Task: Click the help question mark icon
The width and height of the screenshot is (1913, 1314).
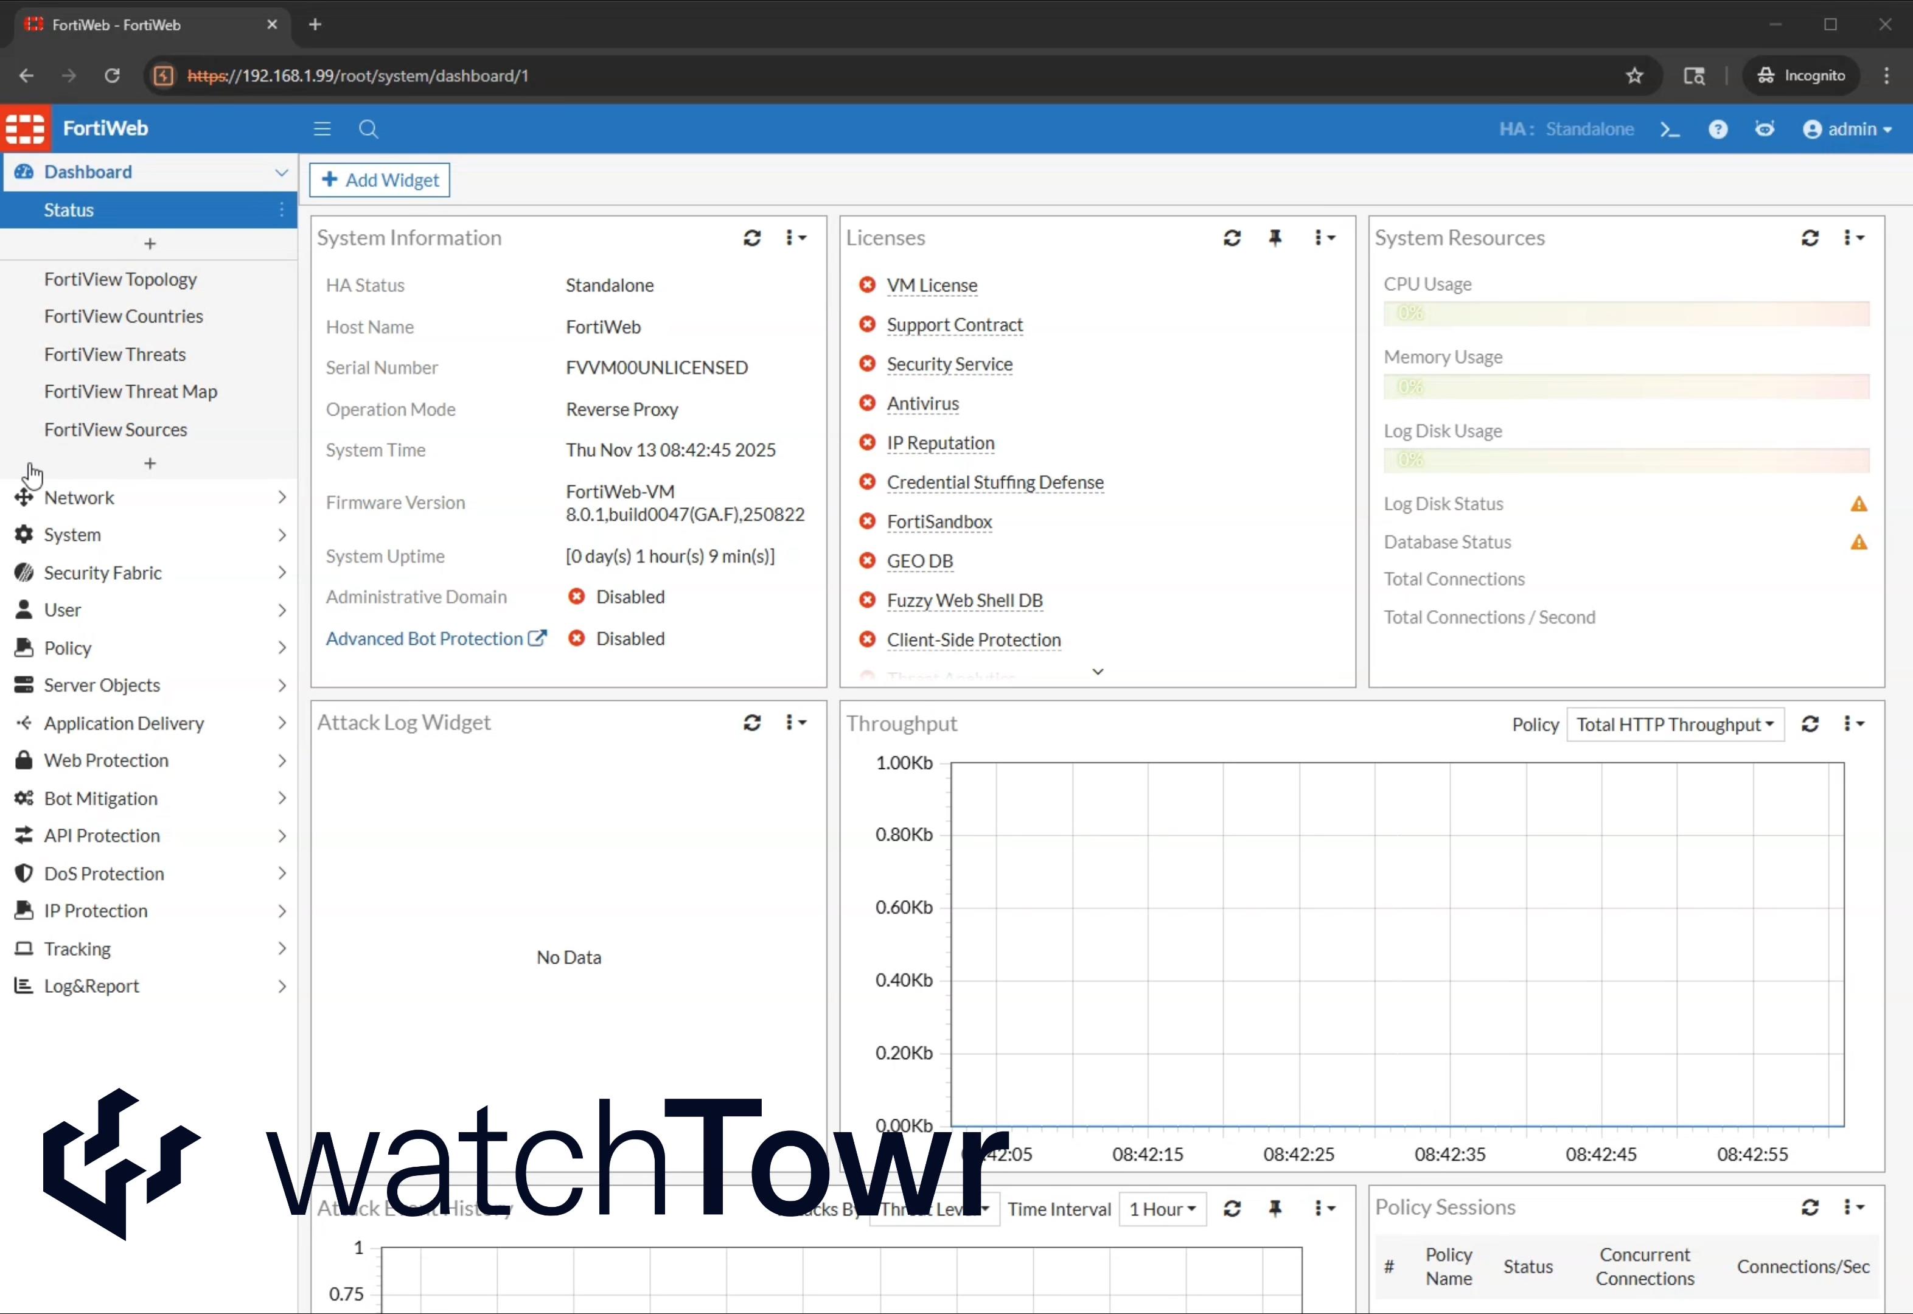Action: [x=1717, y=129]
